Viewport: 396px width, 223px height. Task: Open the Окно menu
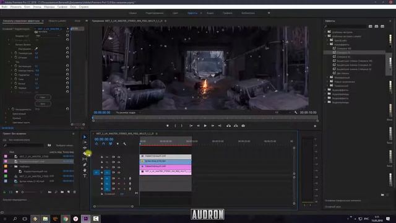(x=73, y=7)
